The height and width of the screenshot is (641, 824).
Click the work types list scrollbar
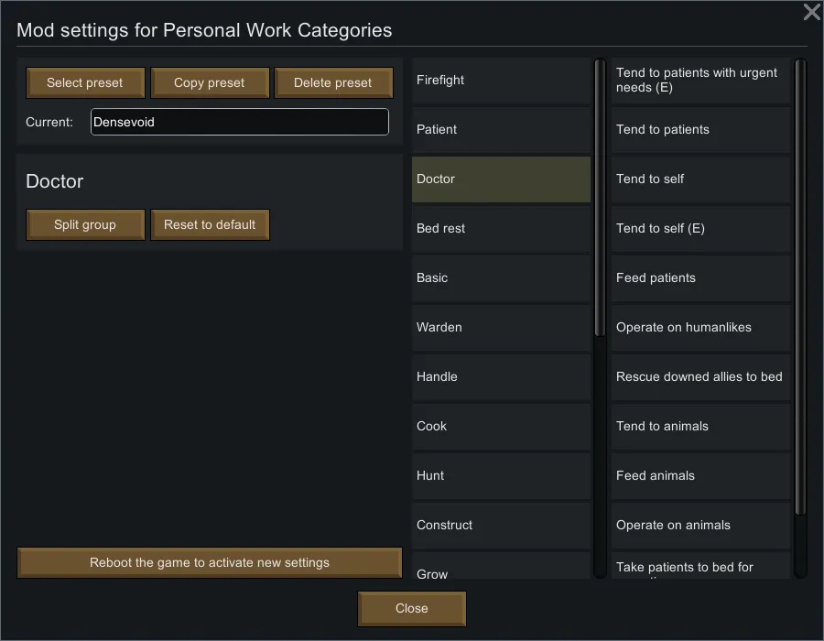click(x=800, y=284)
